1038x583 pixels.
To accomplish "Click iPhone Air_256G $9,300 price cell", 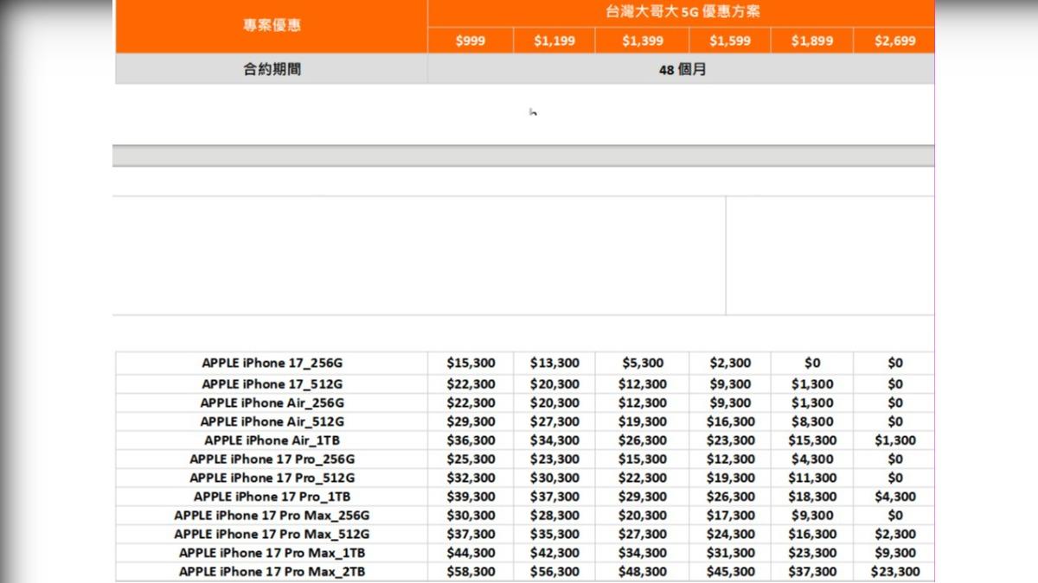I will pos(730,402).
